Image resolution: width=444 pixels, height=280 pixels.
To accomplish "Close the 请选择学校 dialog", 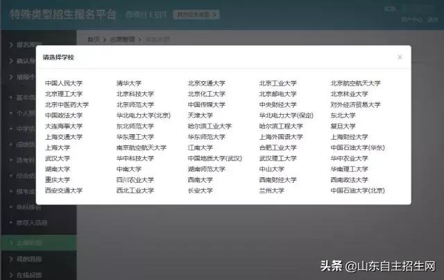I will click(x=400, y=57).
